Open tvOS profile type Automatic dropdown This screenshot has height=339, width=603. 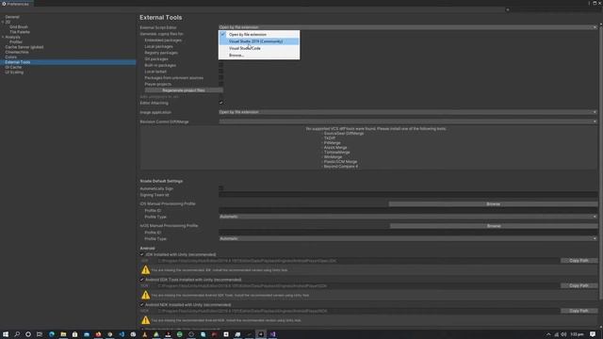click(x=408, y=238)
